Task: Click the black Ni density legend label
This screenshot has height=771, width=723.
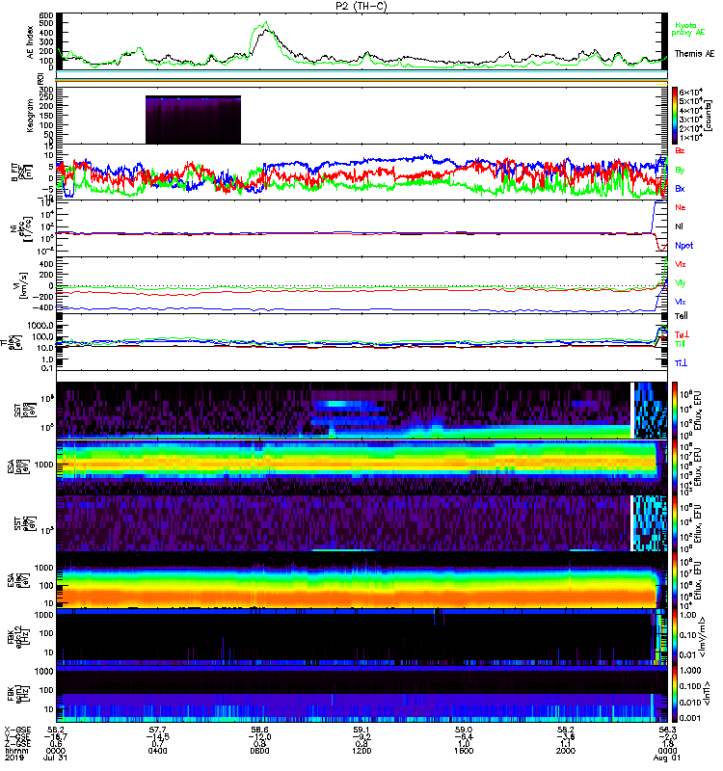Action: 679,226
